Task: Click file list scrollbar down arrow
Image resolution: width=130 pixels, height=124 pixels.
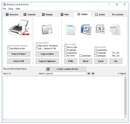Action: tap(125, 117)
